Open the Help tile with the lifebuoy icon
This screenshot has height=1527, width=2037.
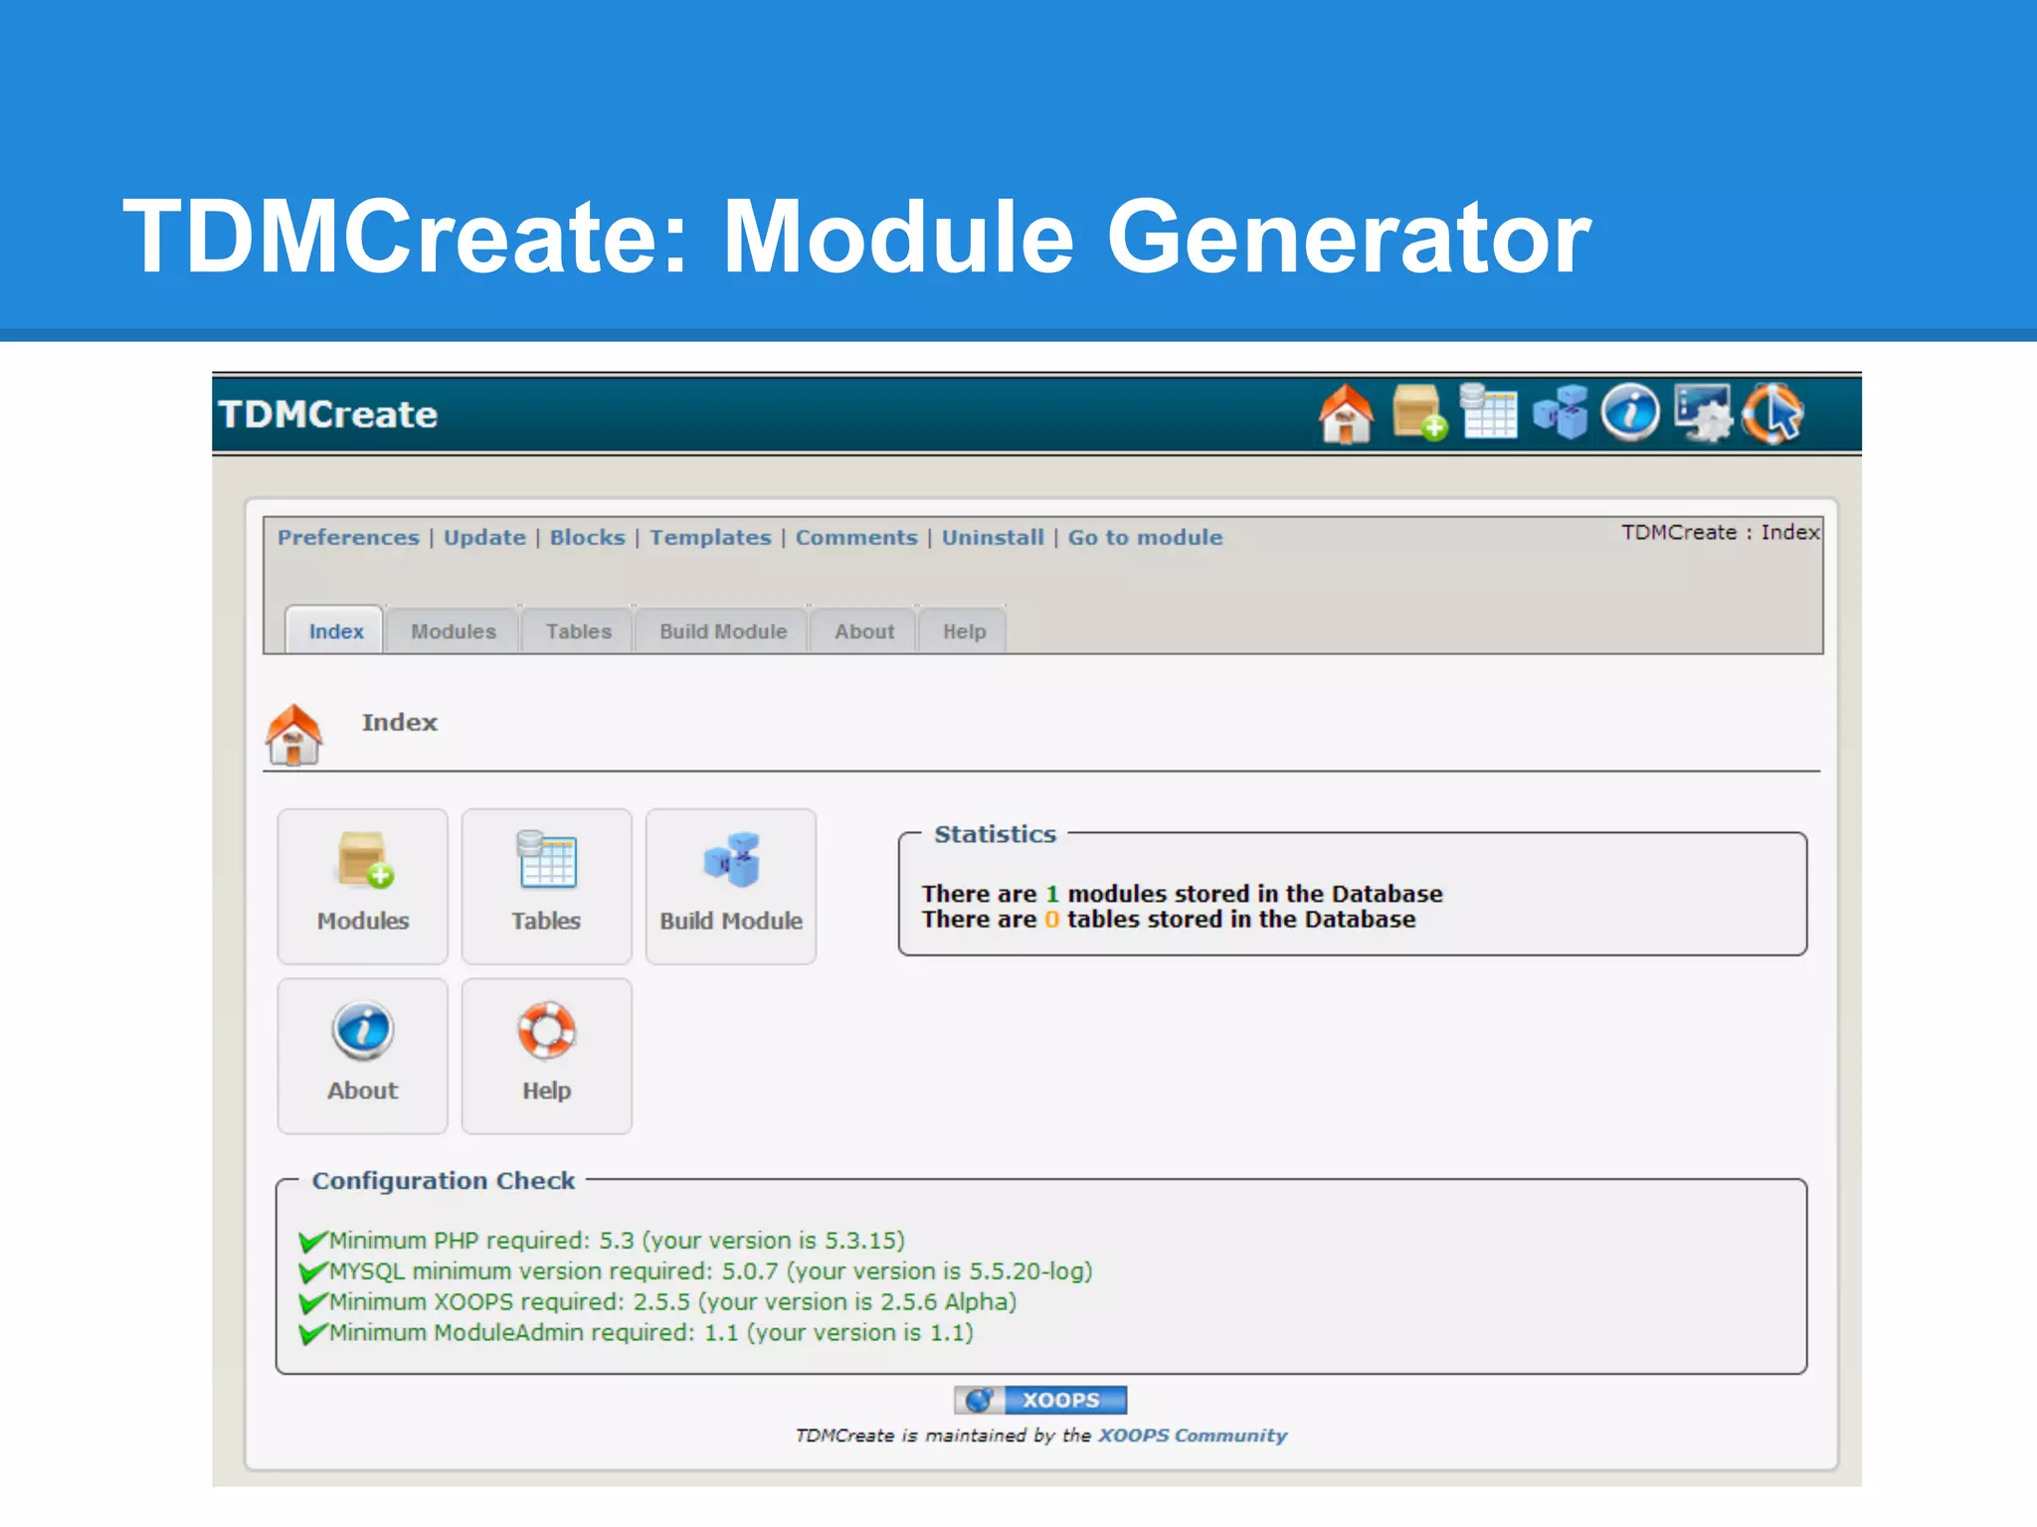click(547, 1056)
